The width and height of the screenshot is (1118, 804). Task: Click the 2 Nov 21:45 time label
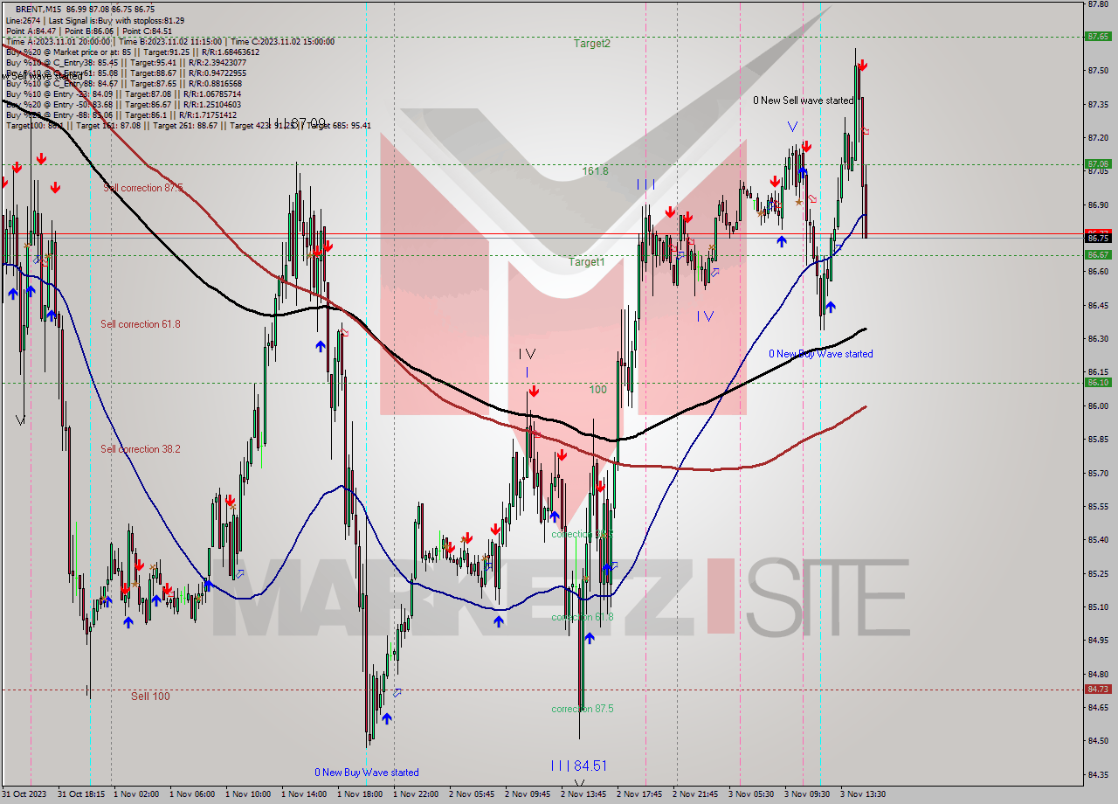[695, 794]
